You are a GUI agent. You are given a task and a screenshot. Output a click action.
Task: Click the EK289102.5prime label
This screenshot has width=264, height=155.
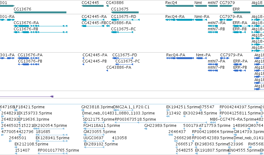[x=101, y=144]
